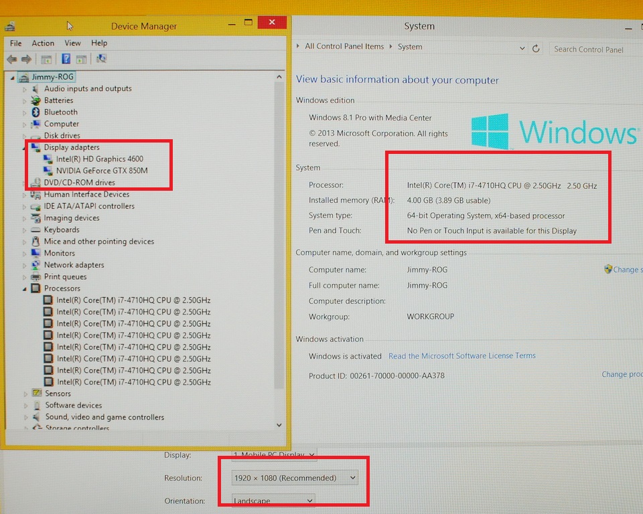The height and width of the screenshot is (514, 643).
Task: Open the View menu
Action: 72,43
